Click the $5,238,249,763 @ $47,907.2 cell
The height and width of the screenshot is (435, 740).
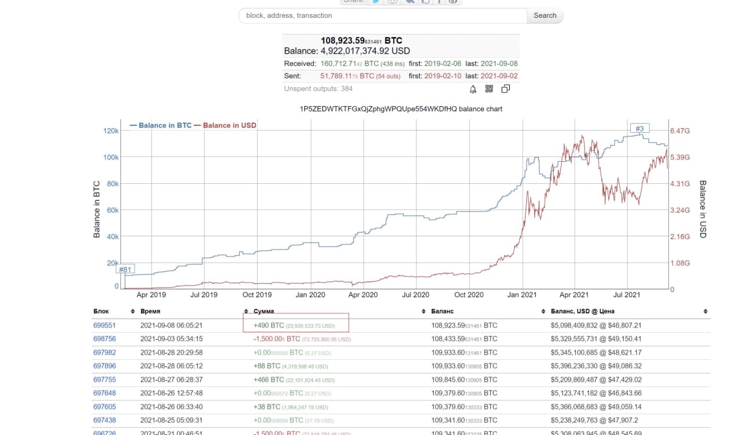tap(594, 420)
